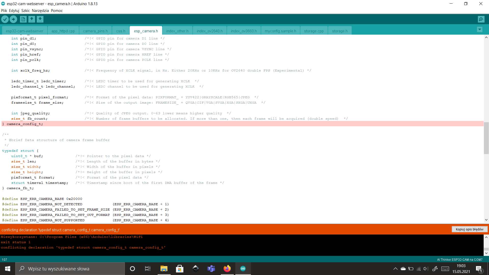Click 'size_t fb_count;' declaration
The width and height of the screenshot is (489, 275).
tap(29, 119)
